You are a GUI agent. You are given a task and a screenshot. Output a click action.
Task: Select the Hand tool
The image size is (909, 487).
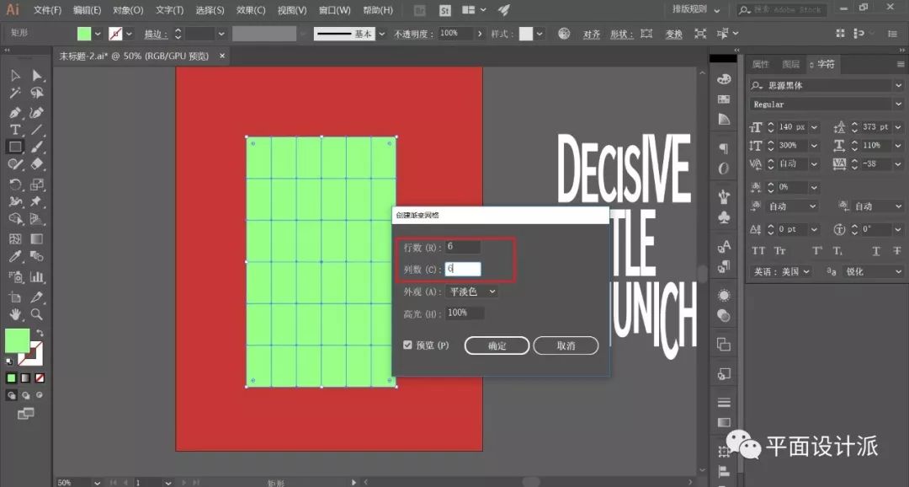pyautogui.click(x=15, y=314)
